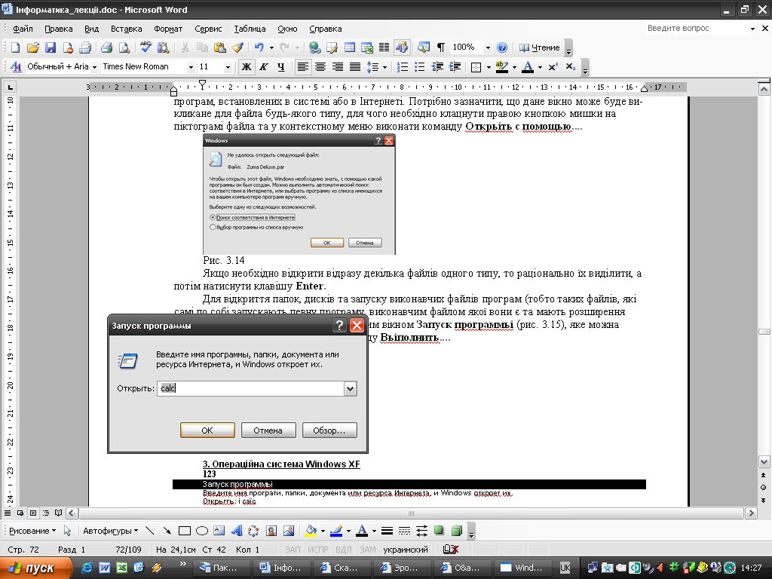Open the Styles and Formatting pane

[x=16, y=66]
